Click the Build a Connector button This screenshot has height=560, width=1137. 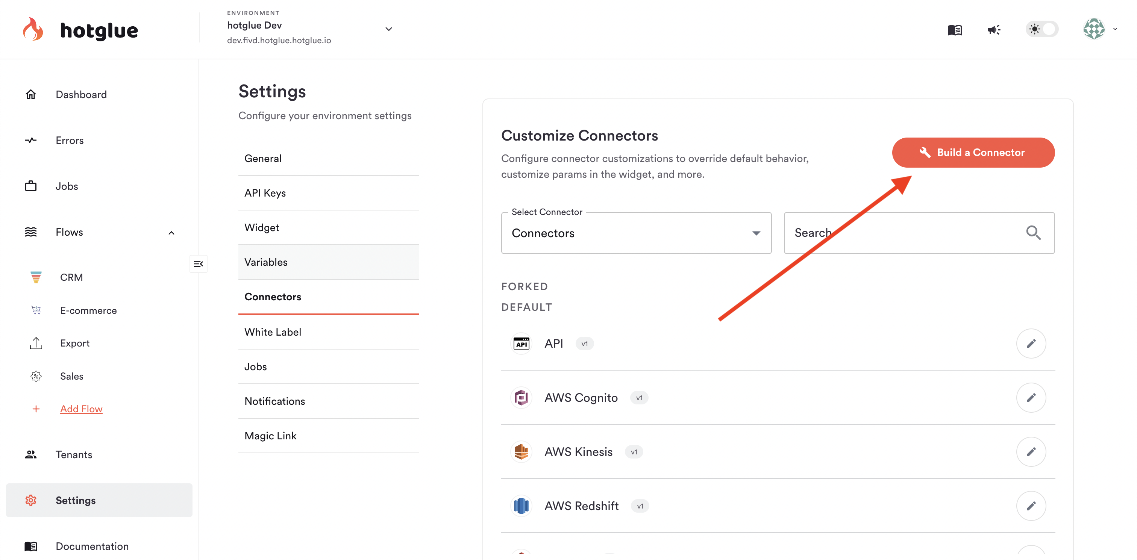click(973, 152)
